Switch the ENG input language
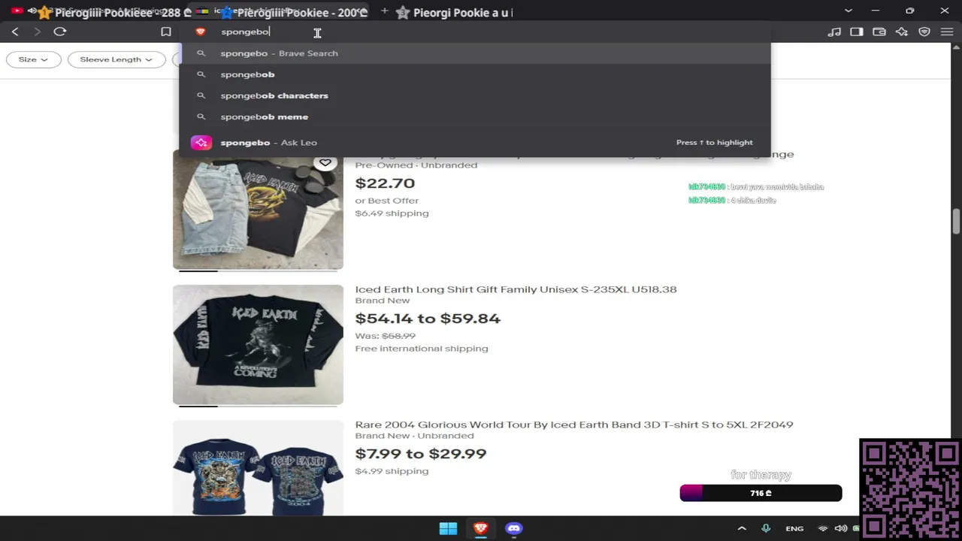 coord(794,528)
